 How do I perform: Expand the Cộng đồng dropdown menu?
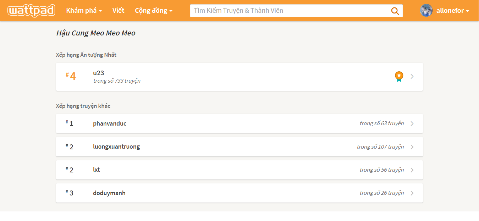pos(153,11)
